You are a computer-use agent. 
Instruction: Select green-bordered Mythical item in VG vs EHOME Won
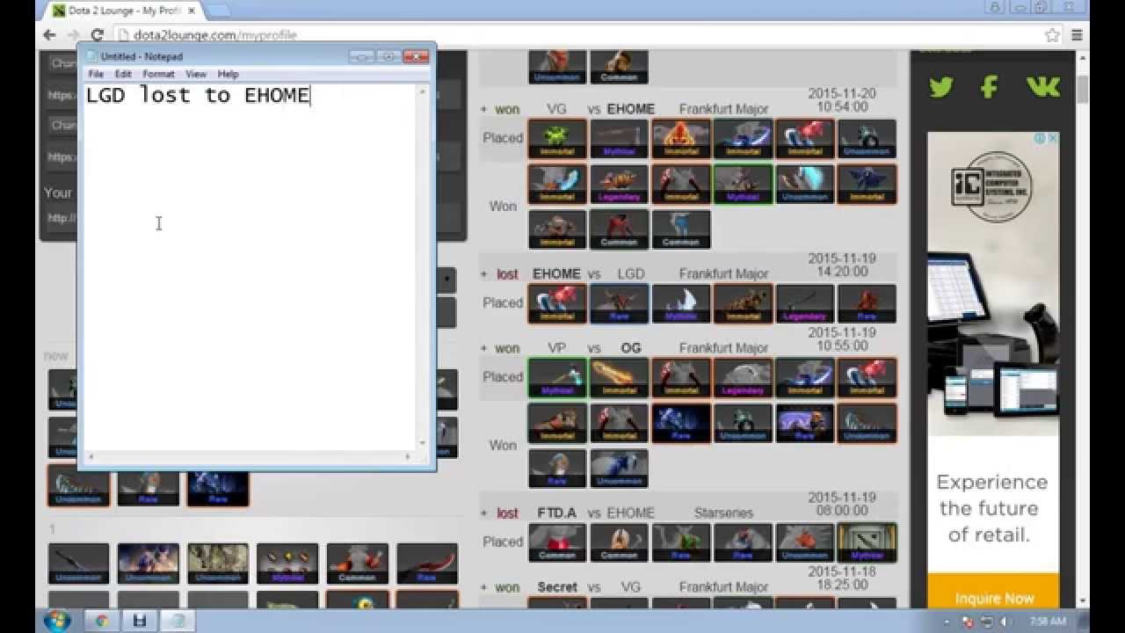point(743,185)
